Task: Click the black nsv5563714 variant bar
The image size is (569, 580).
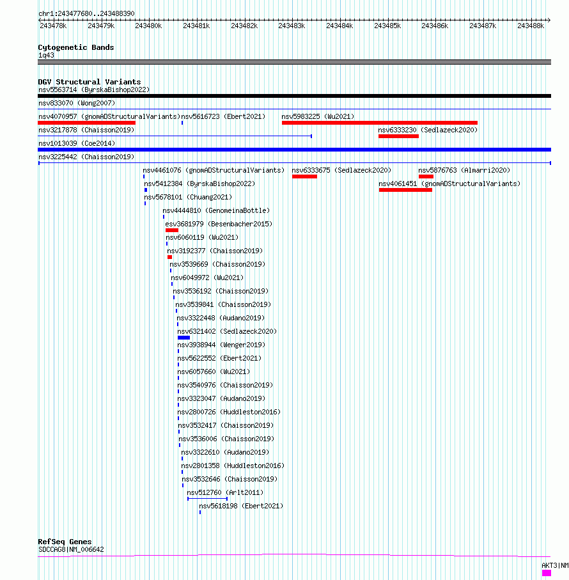Action: pos(294,96)
